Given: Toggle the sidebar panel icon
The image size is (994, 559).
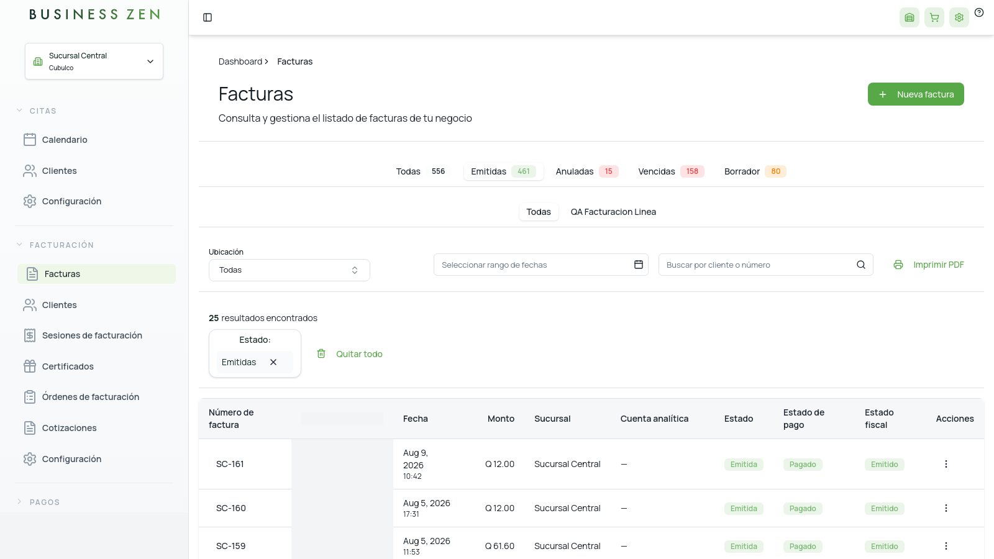Looking at the screenshot, I should (x=207, y=17).
